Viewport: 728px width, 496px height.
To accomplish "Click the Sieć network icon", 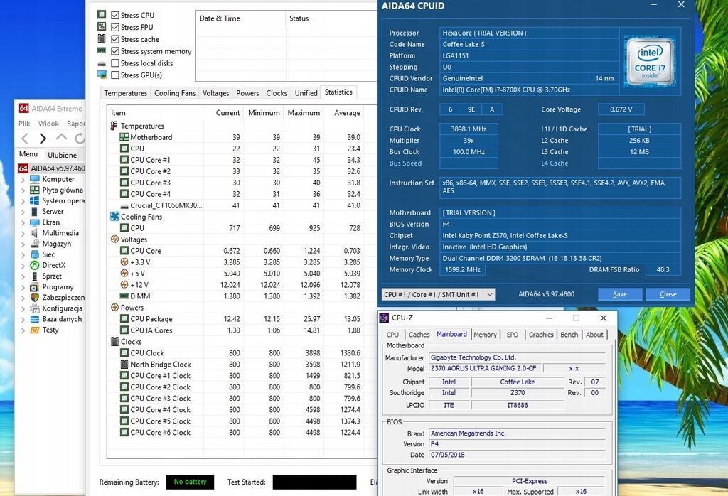I will (x=35, y=254).
